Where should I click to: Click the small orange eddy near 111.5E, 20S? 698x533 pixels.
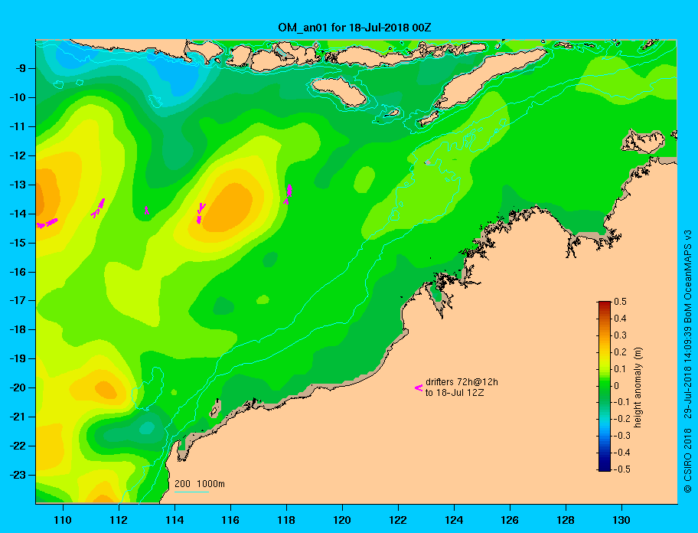point(106,390)
